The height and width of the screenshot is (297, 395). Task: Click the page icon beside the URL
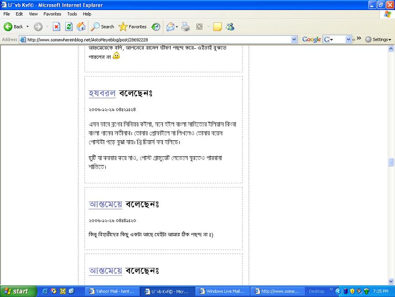pyautogui.click(x=23, y=40)
